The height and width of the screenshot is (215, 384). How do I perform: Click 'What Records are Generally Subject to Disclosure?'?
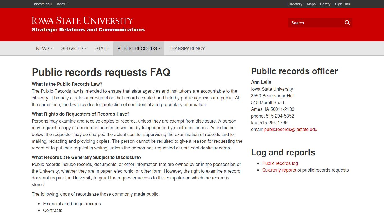click(87, 157)
